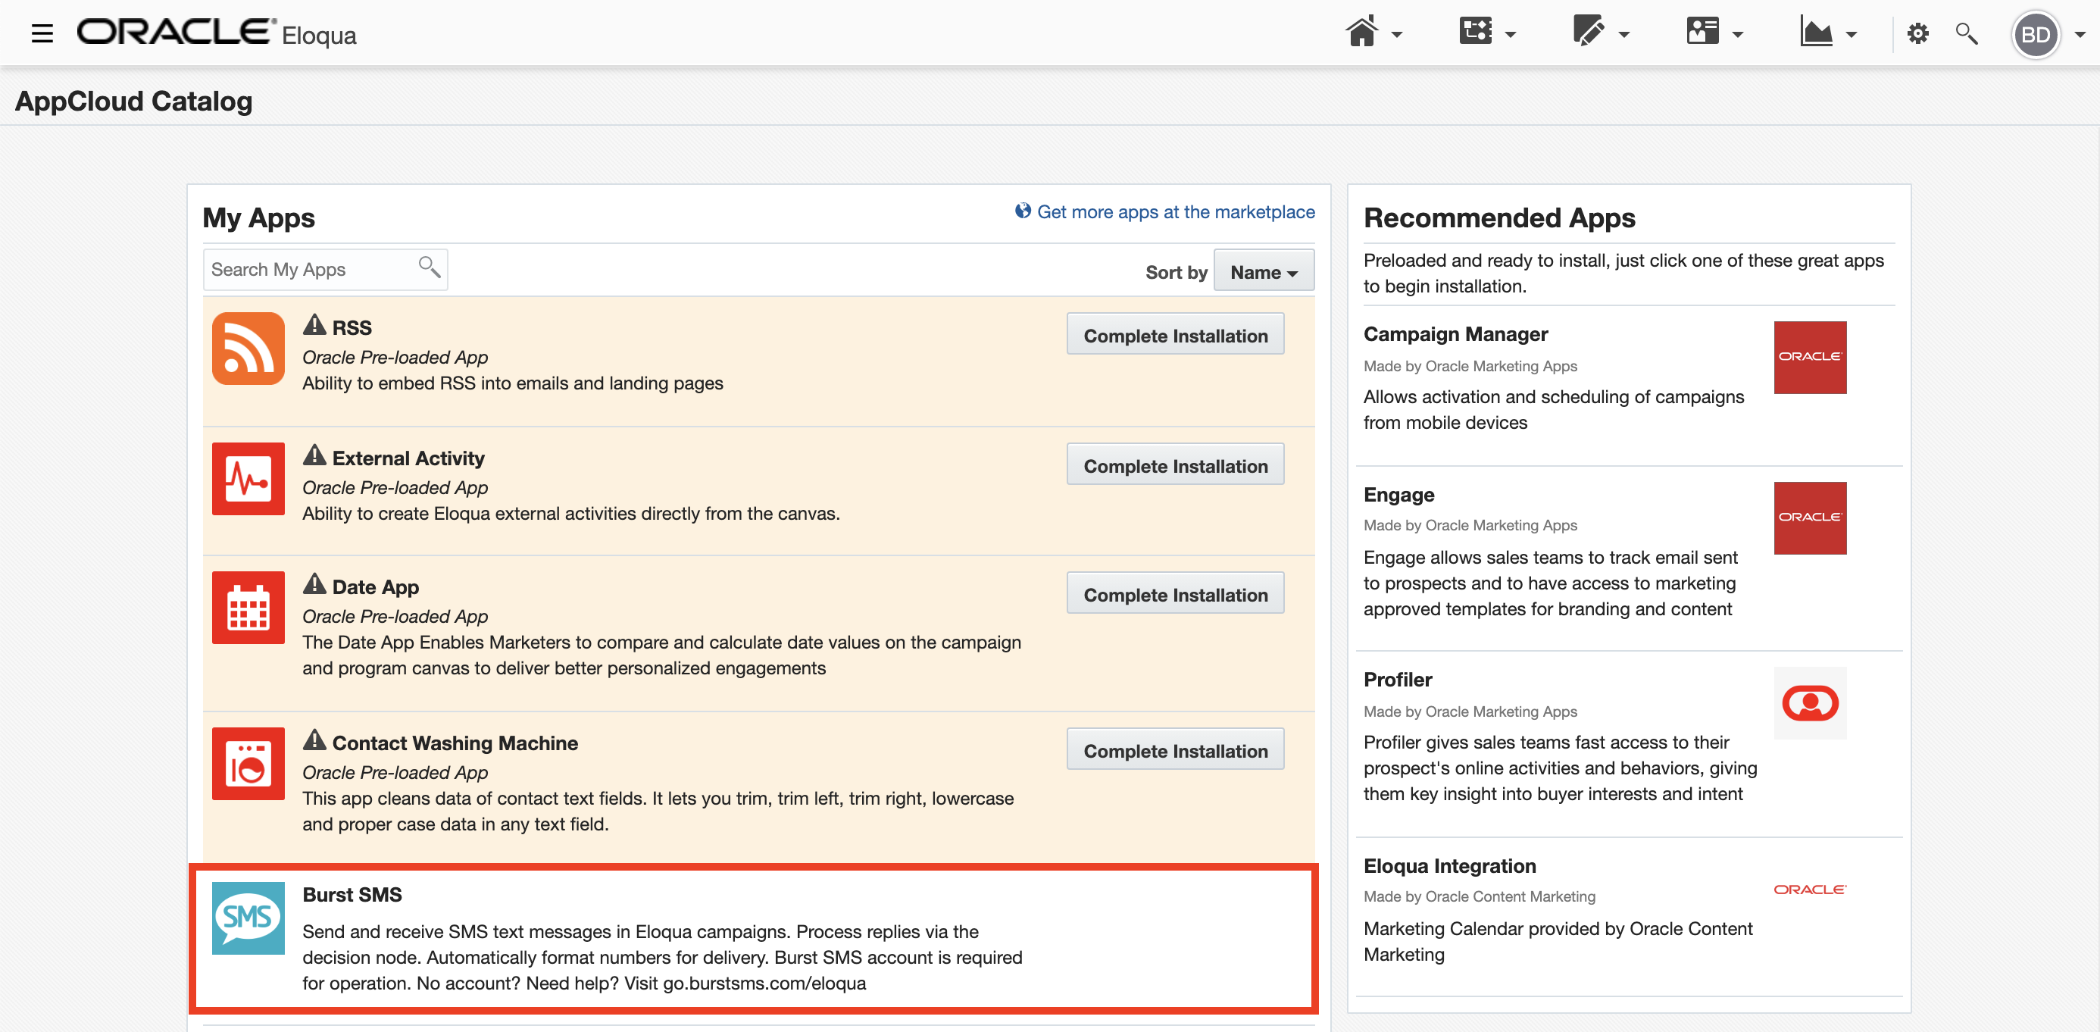Click the External Activity app icon
2100x1032 pixels.
point(248,479)
